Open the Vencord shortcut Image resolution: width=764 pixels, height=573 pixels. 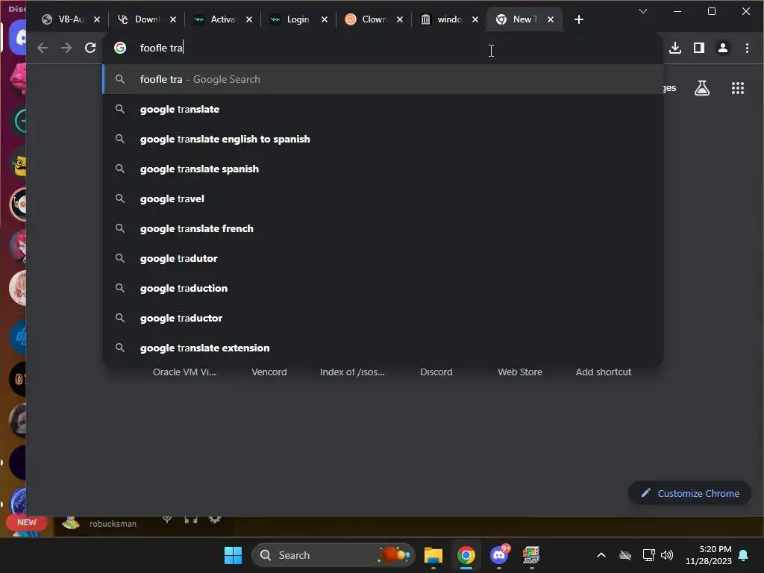point(269,372)
